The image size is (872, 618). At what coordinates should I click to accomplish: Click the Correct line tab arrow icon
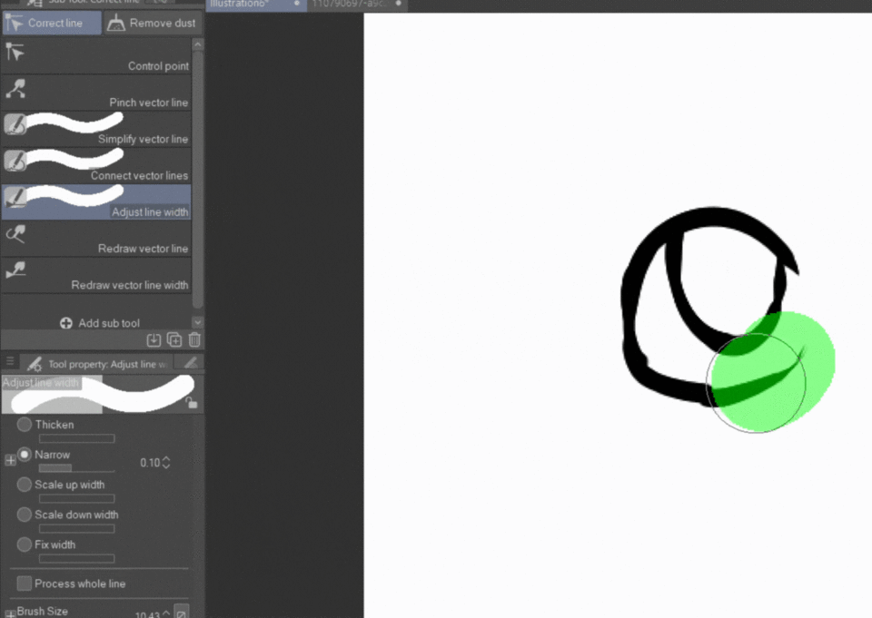14,24
